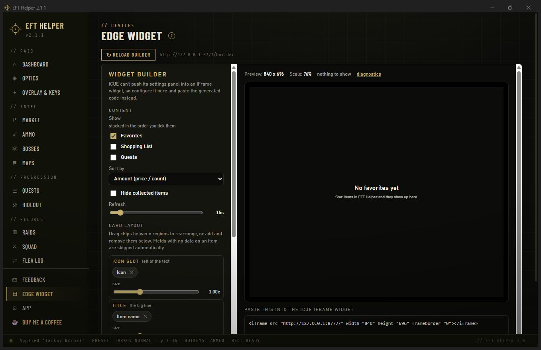This screenshot has width=541, height=350.
Task: Click the Feedback envelope icon
Action: point(15,280)
